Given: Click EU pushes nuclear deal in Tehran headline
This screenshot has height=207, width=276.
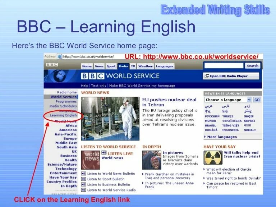Looking at the screenshot, I should point(169,102).
